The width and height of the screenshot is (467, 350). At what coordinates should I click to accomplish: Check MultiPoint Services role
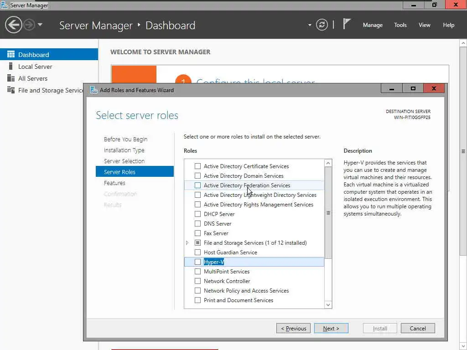[x=197, y=272]
